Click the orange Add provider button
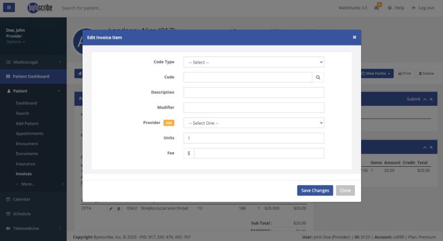443x241 pixels. click(168, 123)
